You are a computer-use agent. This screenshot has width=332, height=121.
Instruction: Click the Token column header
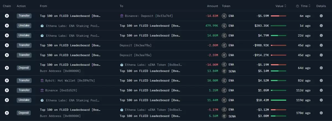click(226, 6)
